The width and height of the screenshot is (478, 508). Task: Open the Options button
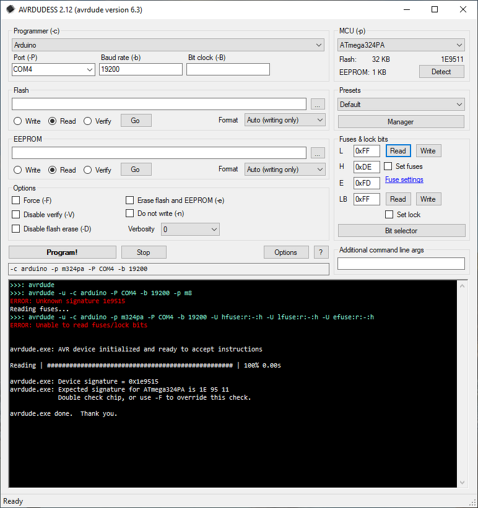286,252
